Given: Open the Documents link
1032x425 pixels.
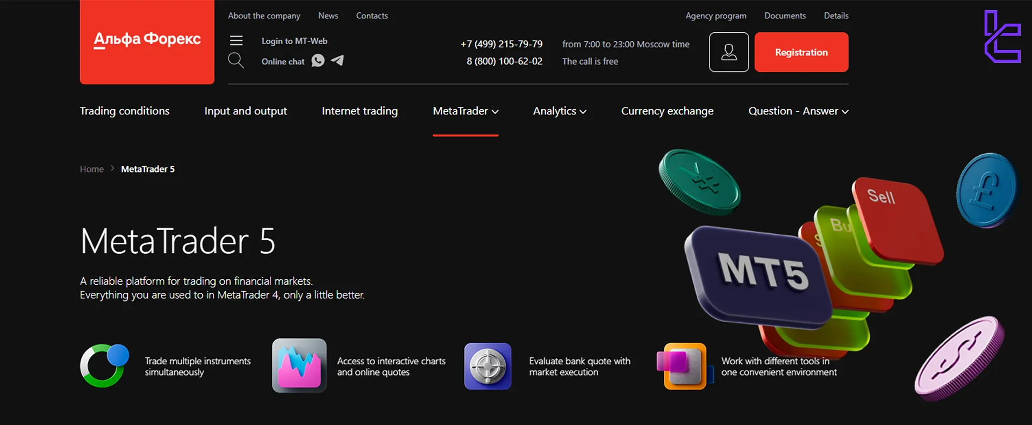Looking at the screenshot, I should click(785, 16).
